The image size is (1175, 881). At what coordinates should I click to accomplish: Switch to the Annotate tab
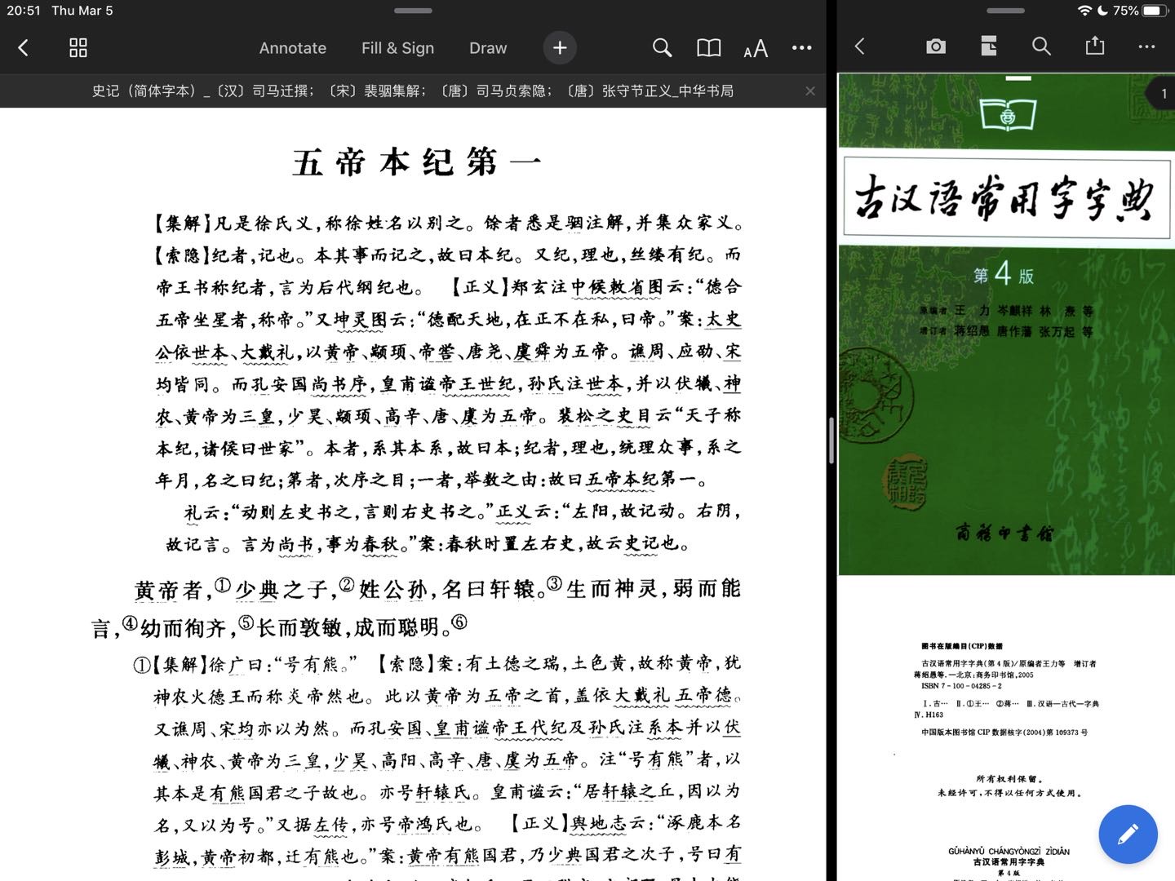[293, 48]
